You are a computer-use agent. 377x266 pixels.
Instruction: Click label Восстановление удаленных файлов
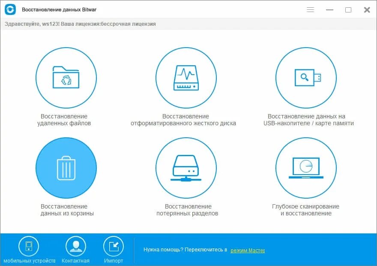(x=64, y=120)
